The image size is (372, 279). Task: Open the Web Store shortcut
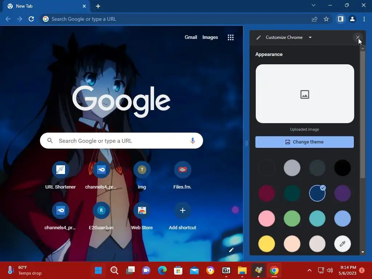coord(142,216)
